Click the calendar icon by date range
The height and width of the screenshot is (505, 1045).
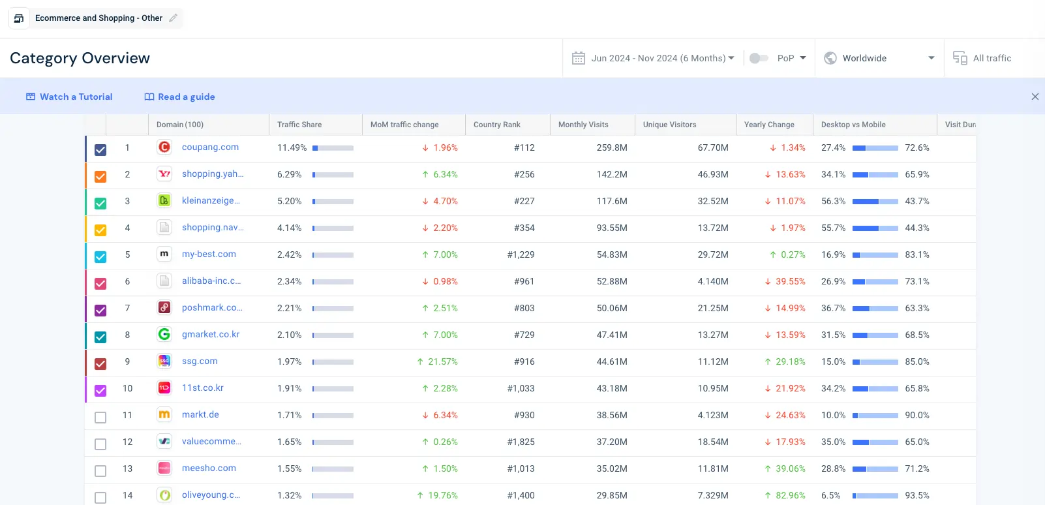point(579,58)
